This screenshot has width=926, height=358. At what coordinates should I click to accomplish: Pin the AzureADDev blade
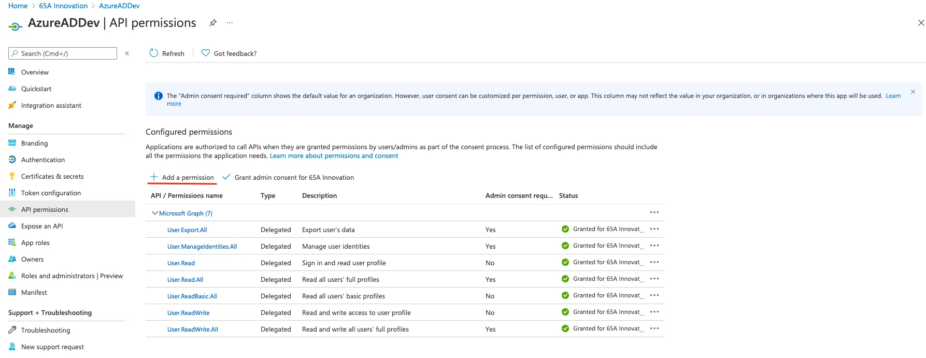(x=212, y=23)
